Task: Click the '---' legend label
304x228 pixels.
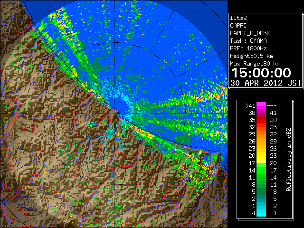Action: [272, 106]
